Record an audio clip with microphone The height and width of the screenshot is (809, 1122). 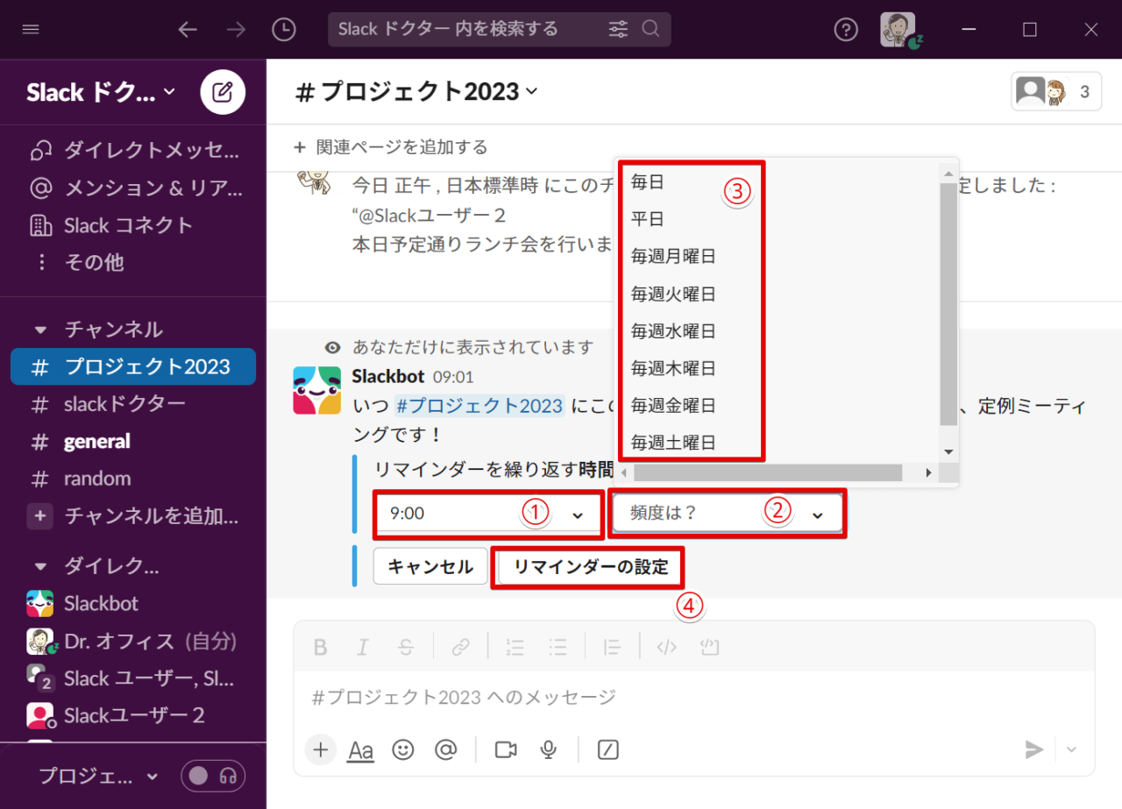549,749
